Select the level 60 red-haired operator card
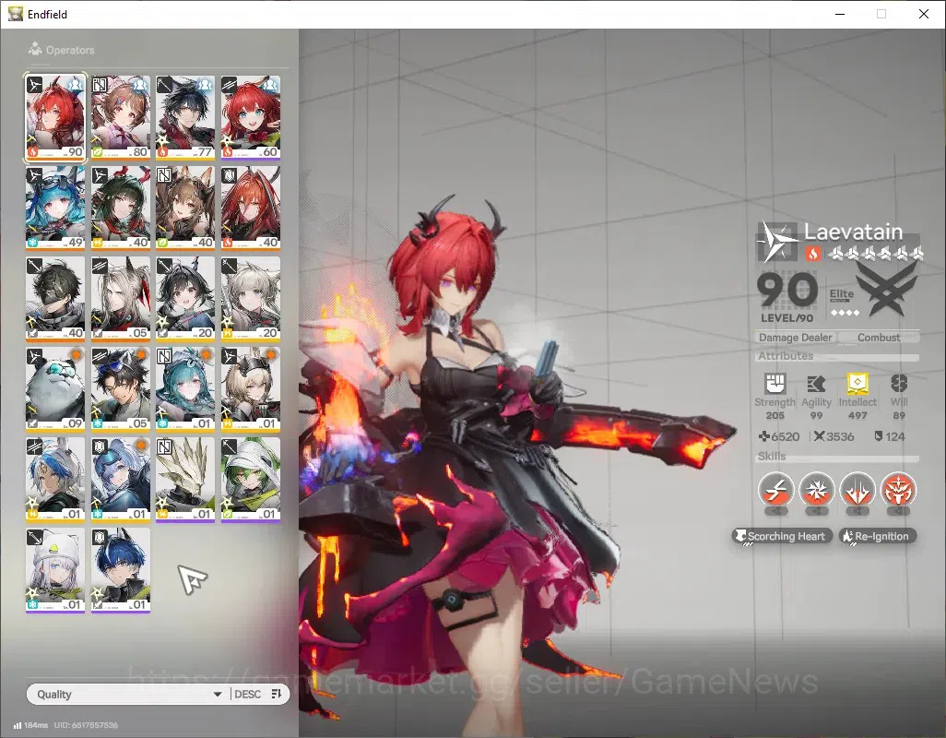This screenshot has width=946, height=738. (251, 118)
